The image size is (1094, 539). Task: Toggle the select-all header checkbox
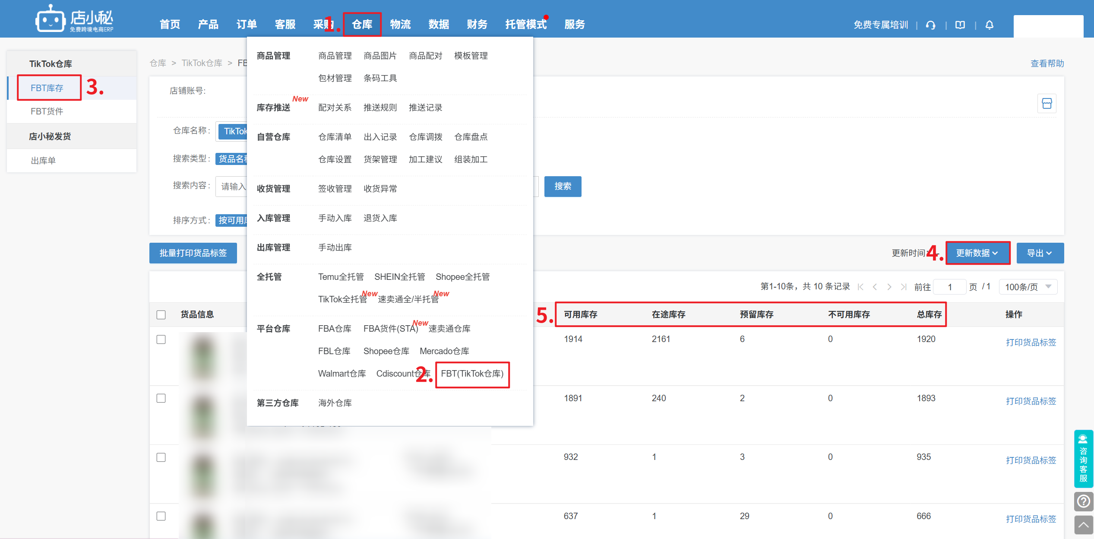click(161, 315)
